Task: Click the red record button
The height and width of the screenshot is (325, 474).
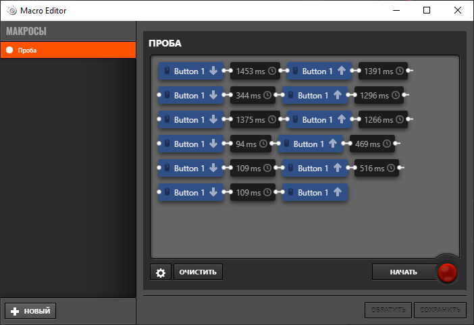Action: coord(447,272)
